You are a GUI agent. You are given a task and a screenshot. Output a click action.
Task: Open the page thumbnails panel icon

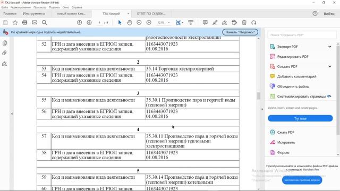coord(5,43)
